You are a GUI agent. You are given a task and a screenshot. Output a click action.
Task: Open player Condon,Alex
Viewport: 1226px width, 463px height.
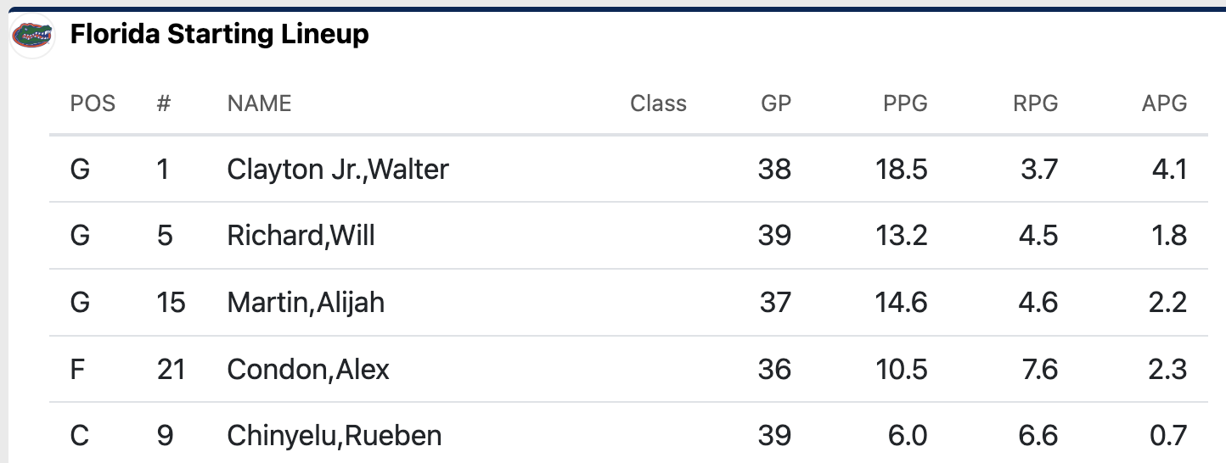point(308,370)
